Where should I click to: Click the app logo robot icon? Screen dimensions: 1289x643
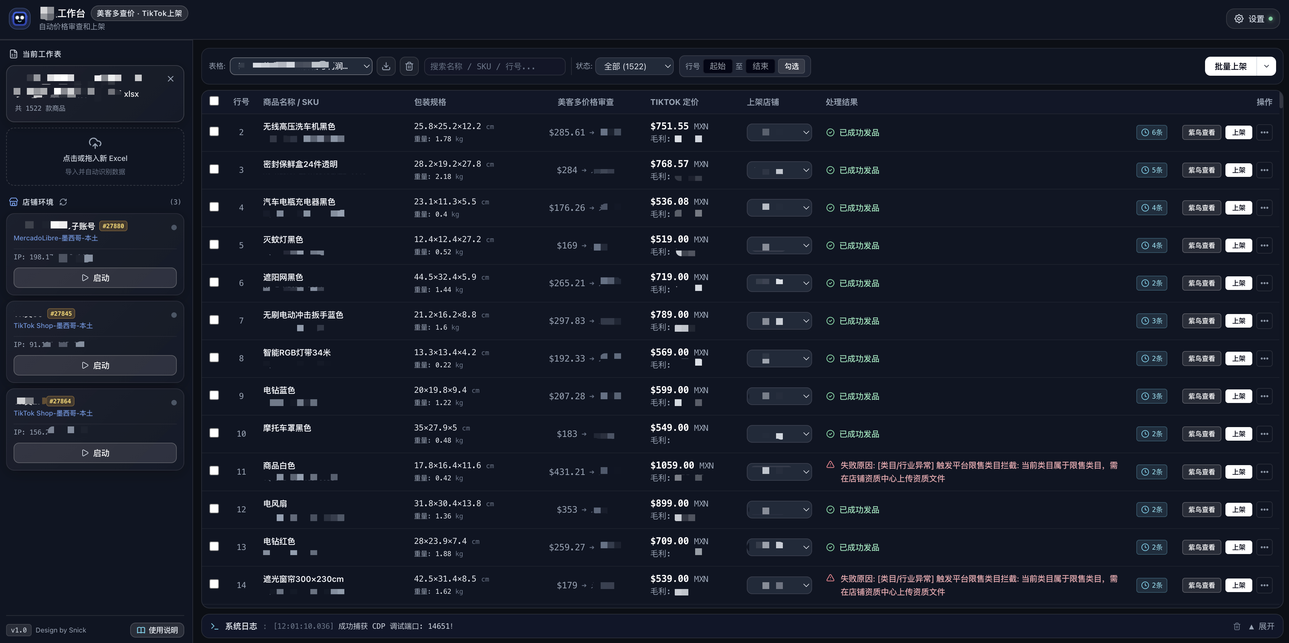19,19
